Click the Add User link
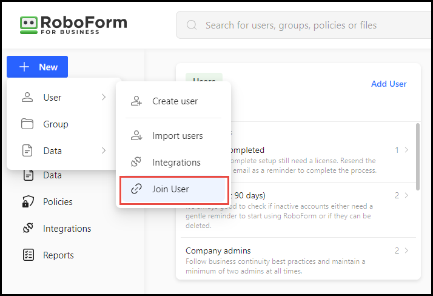 coord(389,84)
